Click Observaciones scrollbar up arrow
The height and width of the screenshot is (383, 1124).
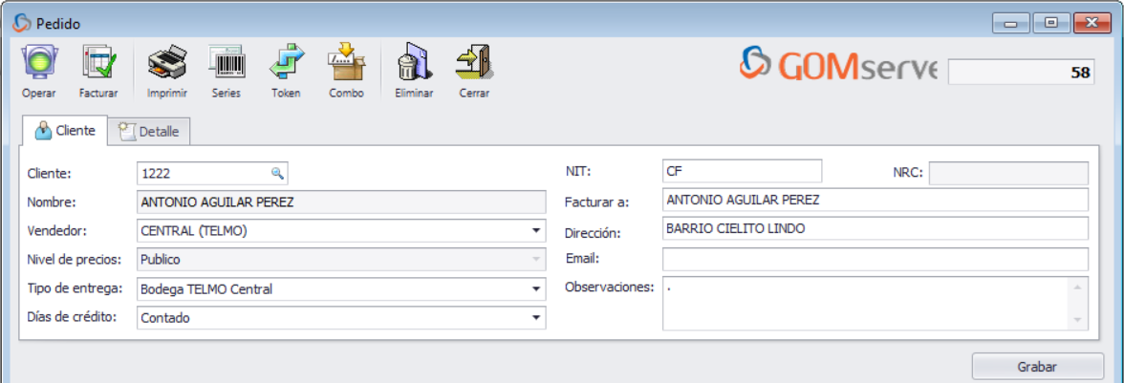point(1076,287)
